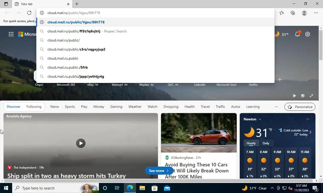
Task: Open the LinkedIn shortcut
Action: (x=200, y=85)
